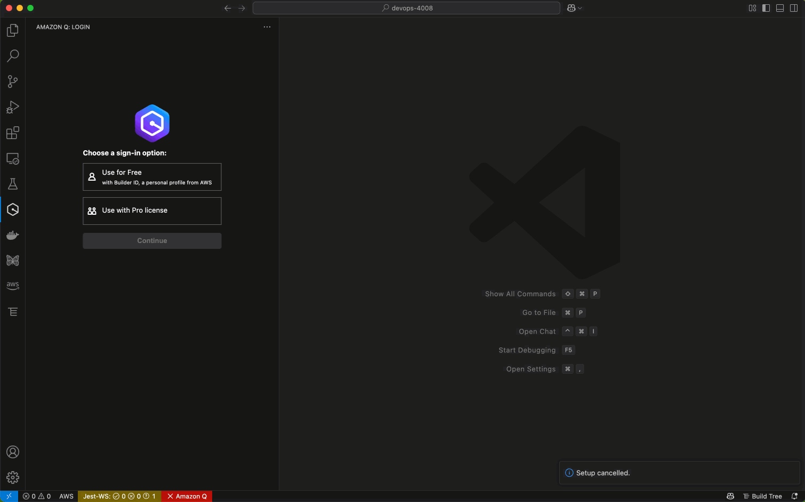Screen dimensions: 805x502
Task: Click the Continue button
Action: (152, 241)
